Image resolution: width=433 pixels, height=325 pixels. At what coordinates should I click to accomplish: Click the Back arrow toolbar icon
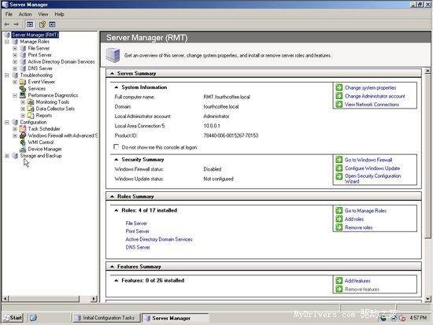[6, 24]
